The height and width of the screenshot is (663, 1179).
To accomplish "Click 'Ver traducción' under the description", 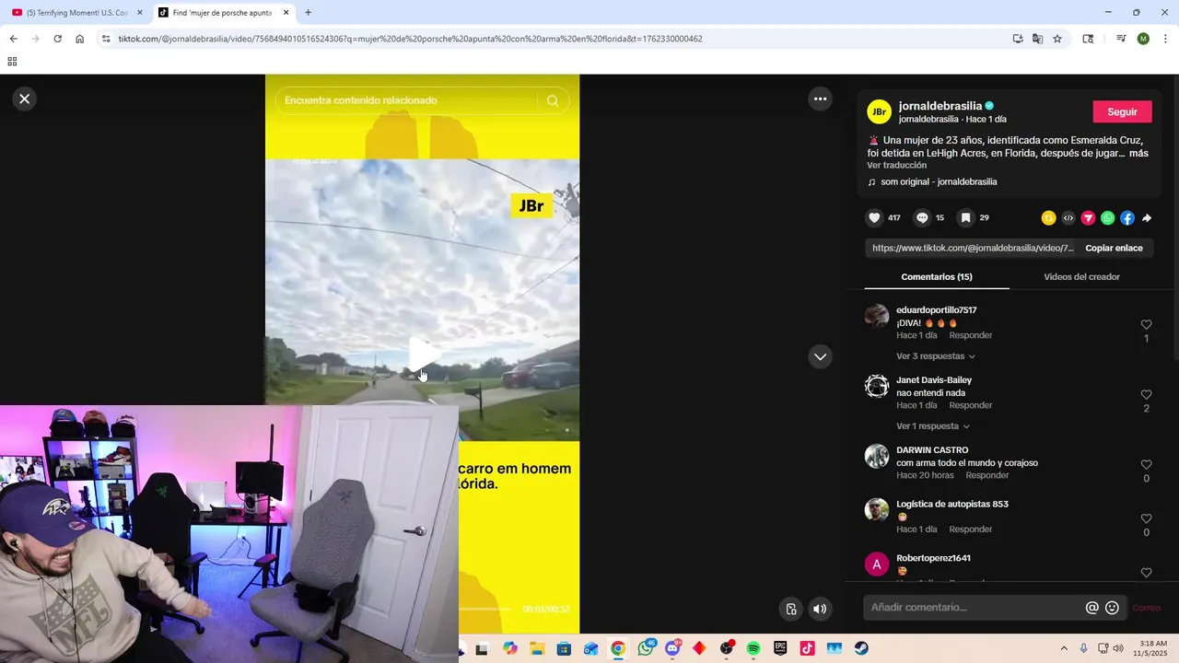I will click(x=896, y=165).
